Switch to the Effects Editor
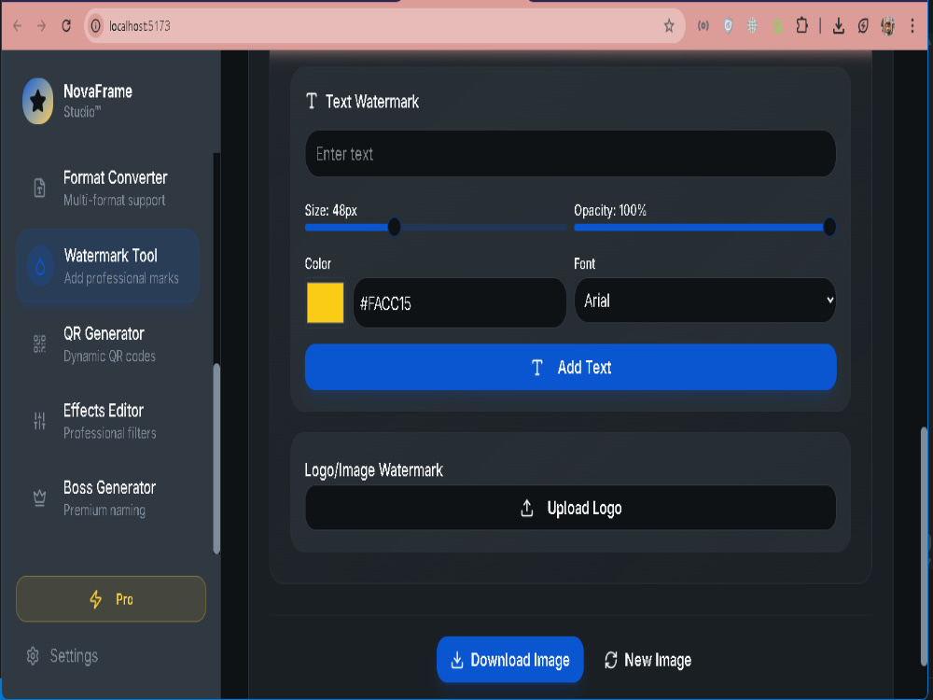The width and height of the screenshot is (933, 700). 107,421
